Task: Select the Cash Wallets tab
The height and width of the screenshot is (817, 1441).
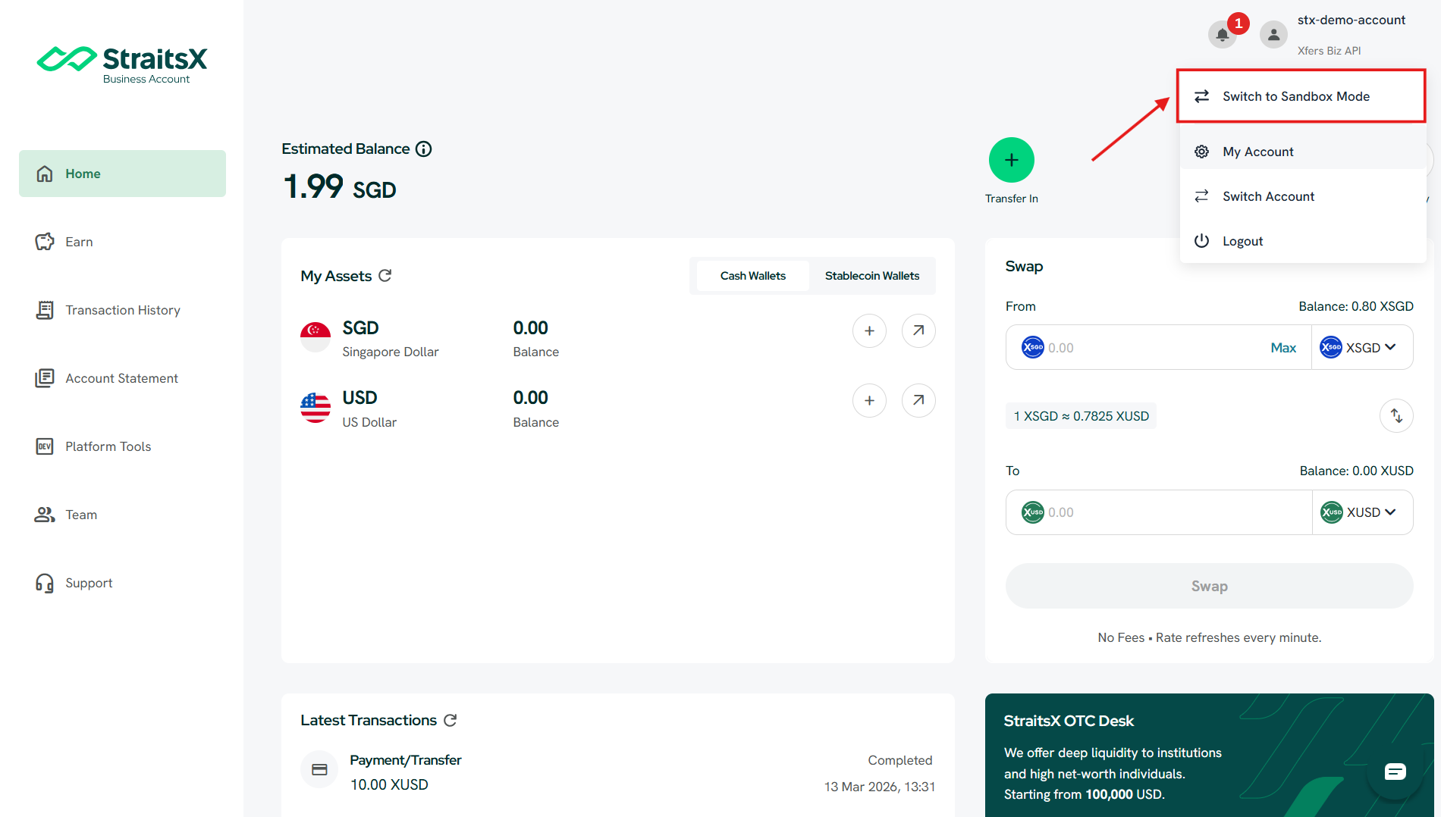Action: pyautogui.click(x=752, y=276)
